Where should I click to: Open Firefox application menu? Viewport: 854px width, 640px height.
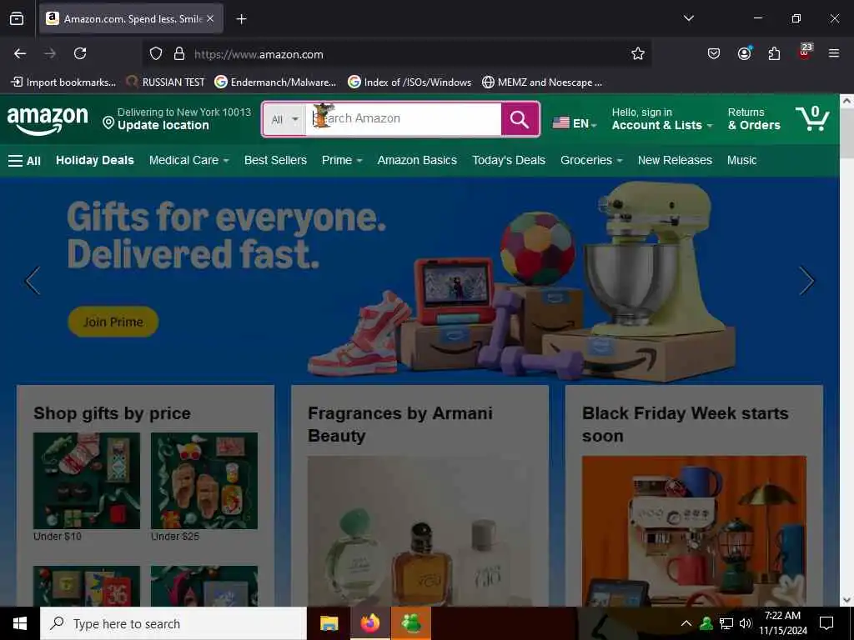pyautogui.click(x=834, y=53)
